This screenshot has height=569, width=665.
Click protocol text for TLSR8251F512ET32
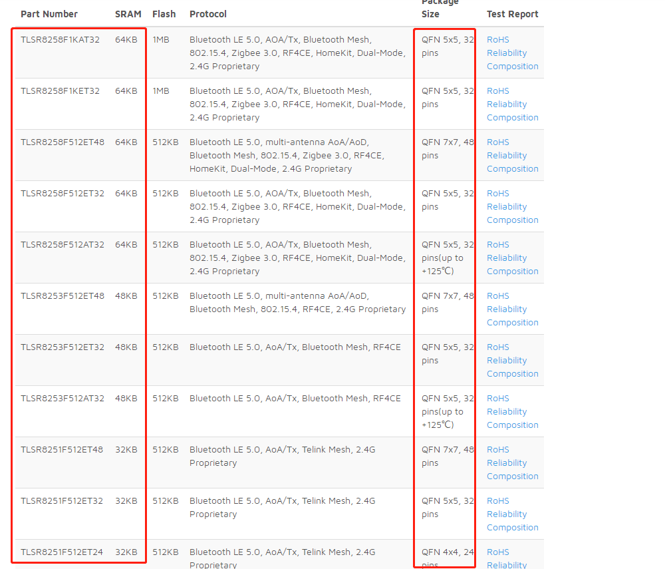(283, 508)
